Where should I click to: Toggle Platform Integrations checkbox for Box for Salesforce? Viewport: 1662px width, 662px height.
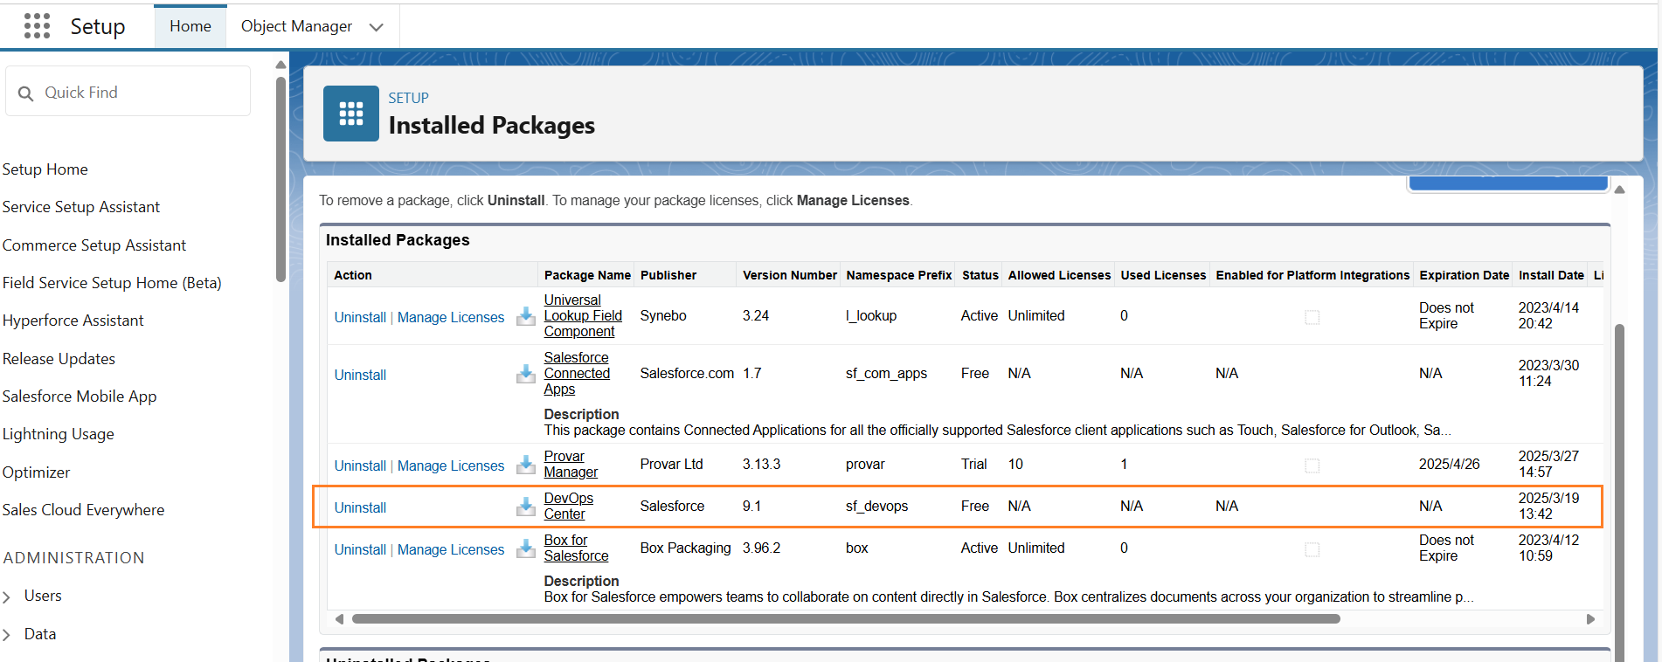[1312, 549]
